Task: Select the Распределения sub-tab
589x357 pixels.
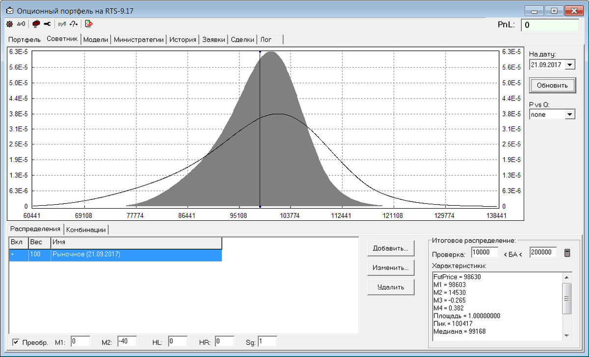Action: 35,229
